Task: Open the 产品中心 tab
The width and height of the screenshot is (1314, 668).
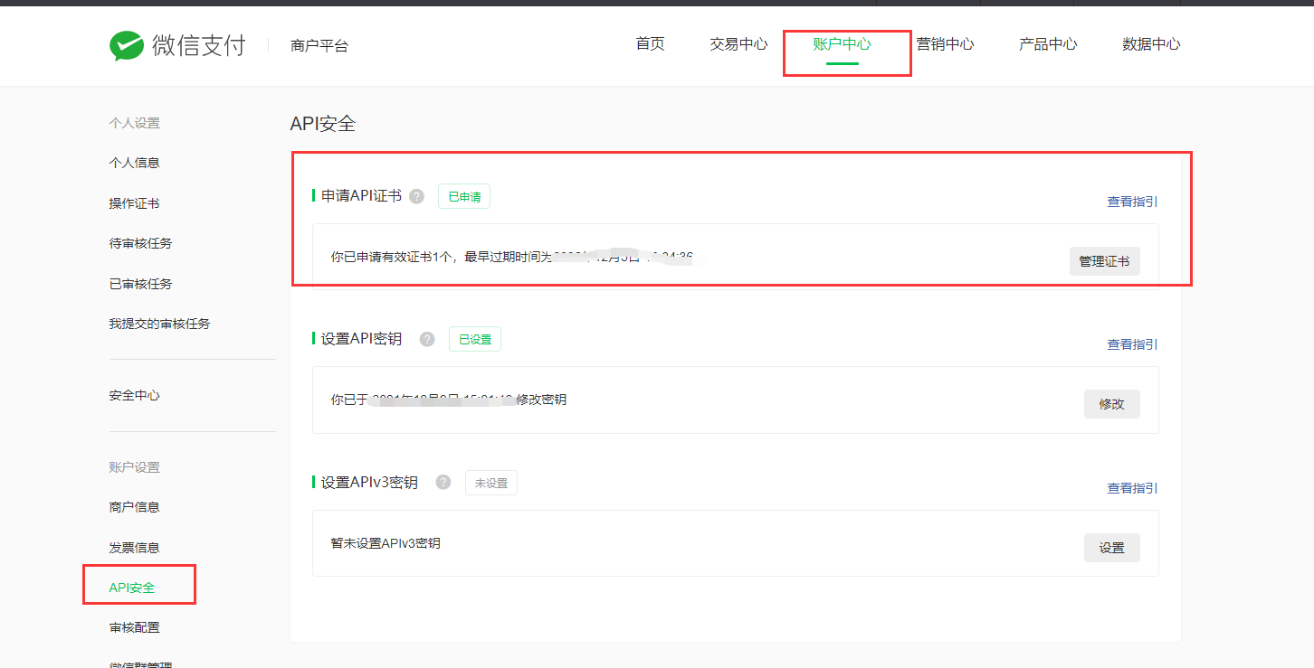Action: (1048, 43)
